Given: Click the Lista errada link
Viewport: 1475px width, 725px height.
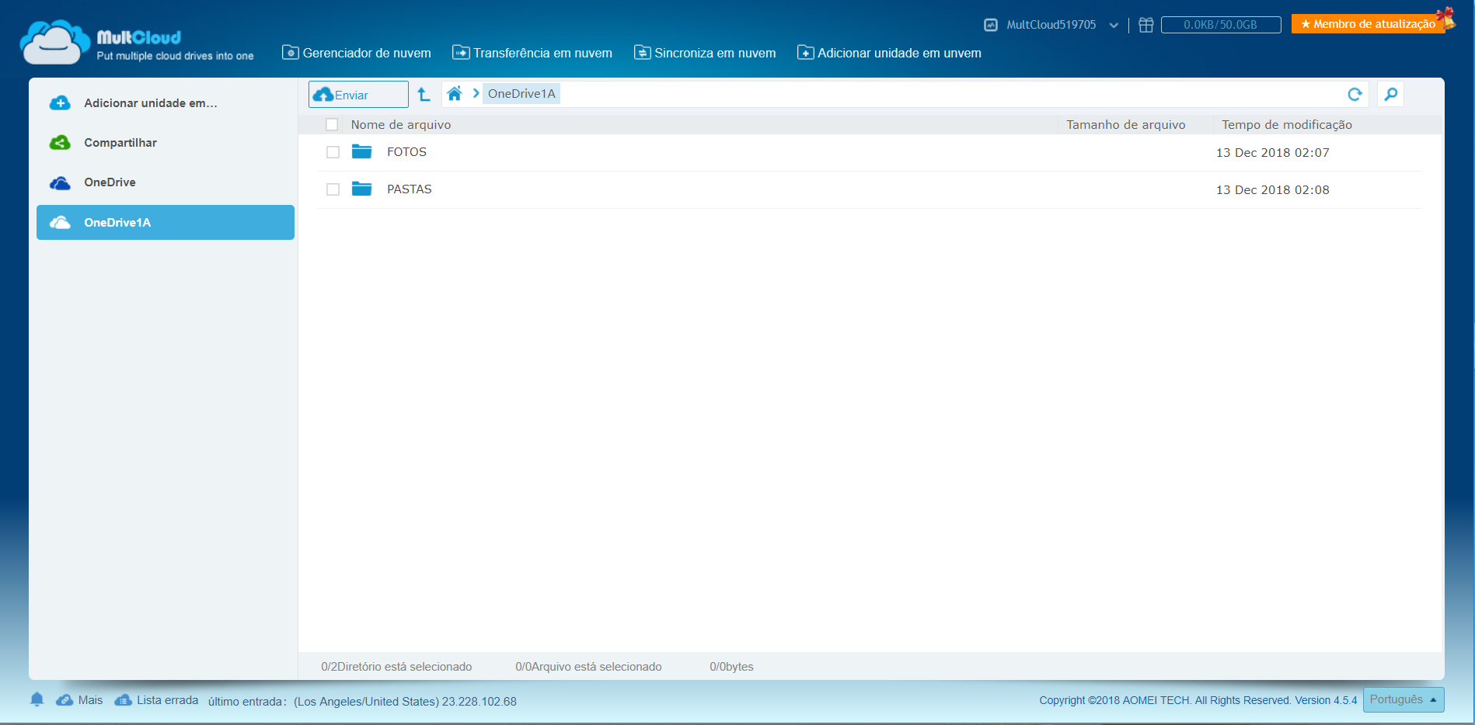Looking at the screenshot, I should (168, 700).
